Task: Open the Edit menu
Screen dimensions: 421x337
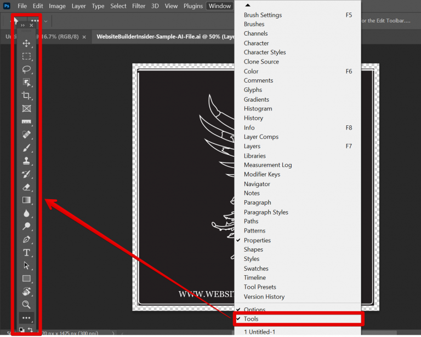Action: pyautogui.click(x=38, y=6)
